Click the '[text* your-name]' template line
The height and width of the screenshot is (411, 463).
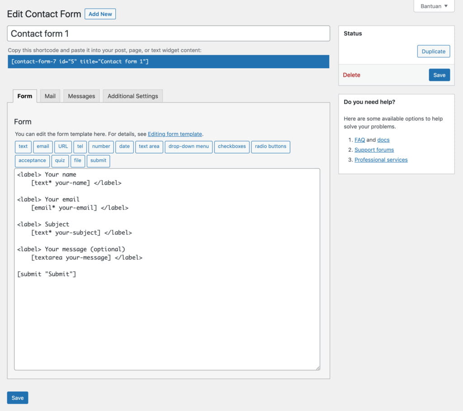[x=76, y=183]
